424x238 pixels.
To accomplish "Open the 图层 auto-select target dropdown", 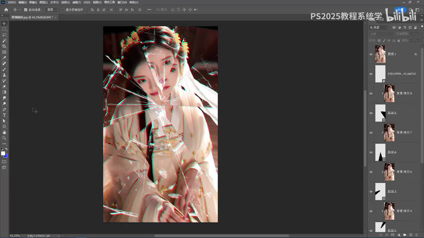I will click(x=51, y=10).
